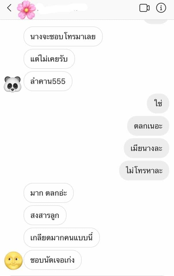Open conversation info via the circled i

[x=161, y=8]
